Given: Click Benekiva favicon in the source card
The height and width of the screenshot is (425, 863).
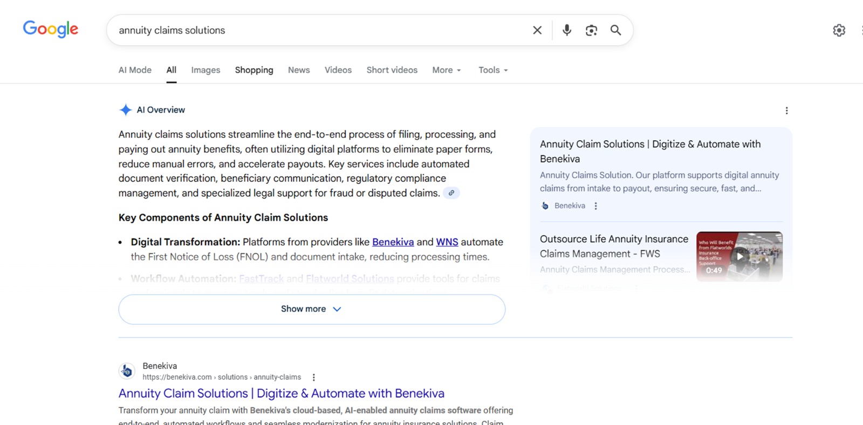Looking at the screenshot, I should [545, 206].
